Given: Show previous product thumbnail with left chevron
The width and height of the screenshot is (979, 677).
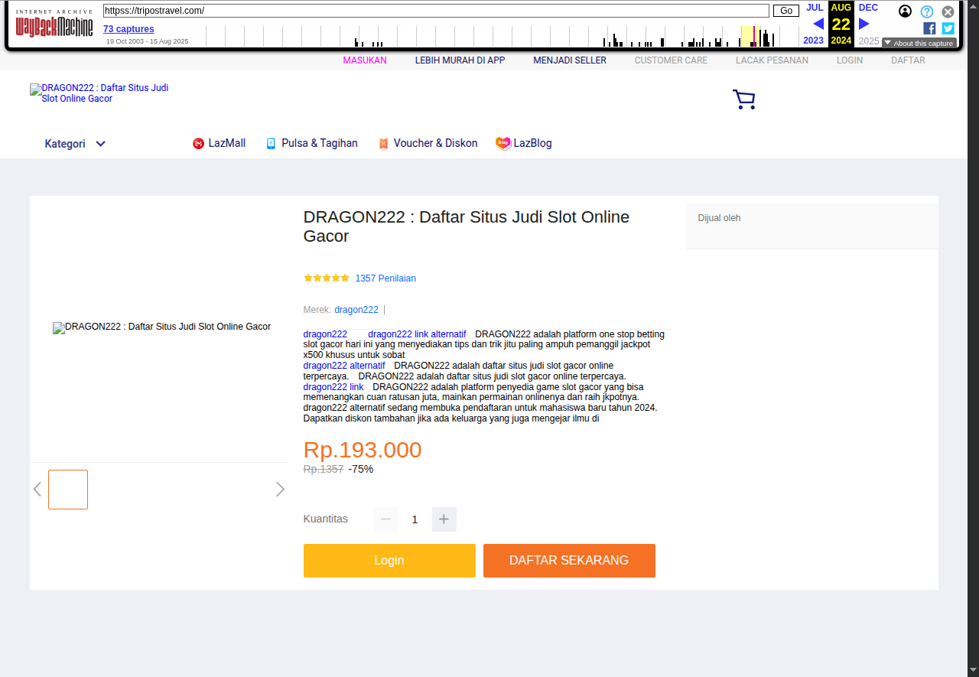Looking at the screenshot, I should click(37, 490).
